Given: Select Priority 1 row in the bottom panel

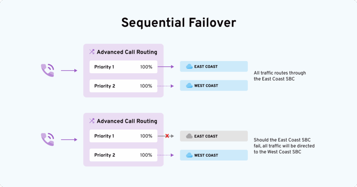Looking at the screenshot, I should point(123,136).
